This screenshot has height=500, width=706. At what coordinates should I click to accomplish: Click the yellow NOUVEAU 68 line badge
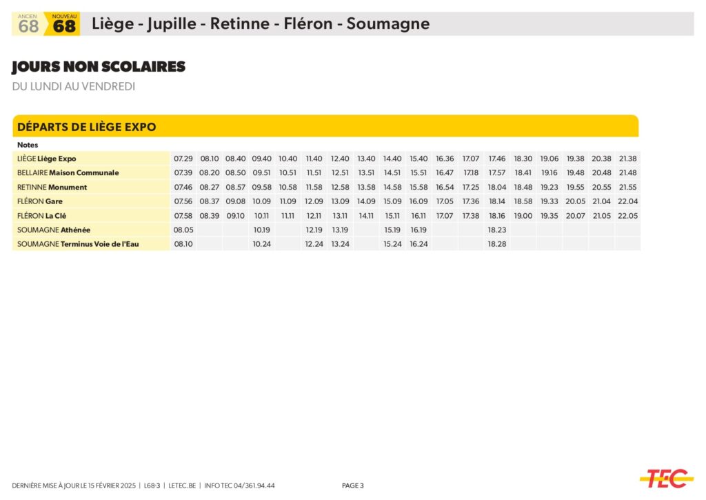point(64,24)
